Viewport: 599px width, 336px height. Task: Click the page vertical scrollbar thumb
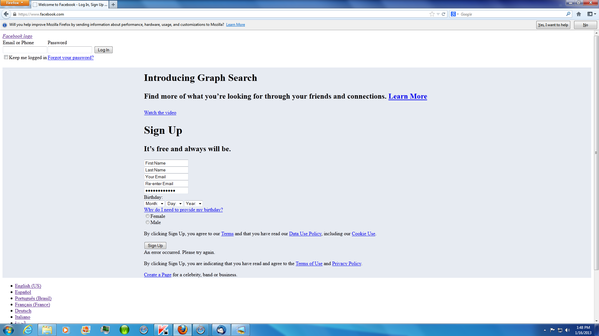click(596, 152)
